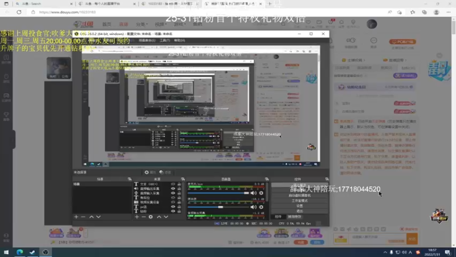Open the Tools (T) menu in OBS
The width and height of the screenshot is (456, 257).
(165, 40)
